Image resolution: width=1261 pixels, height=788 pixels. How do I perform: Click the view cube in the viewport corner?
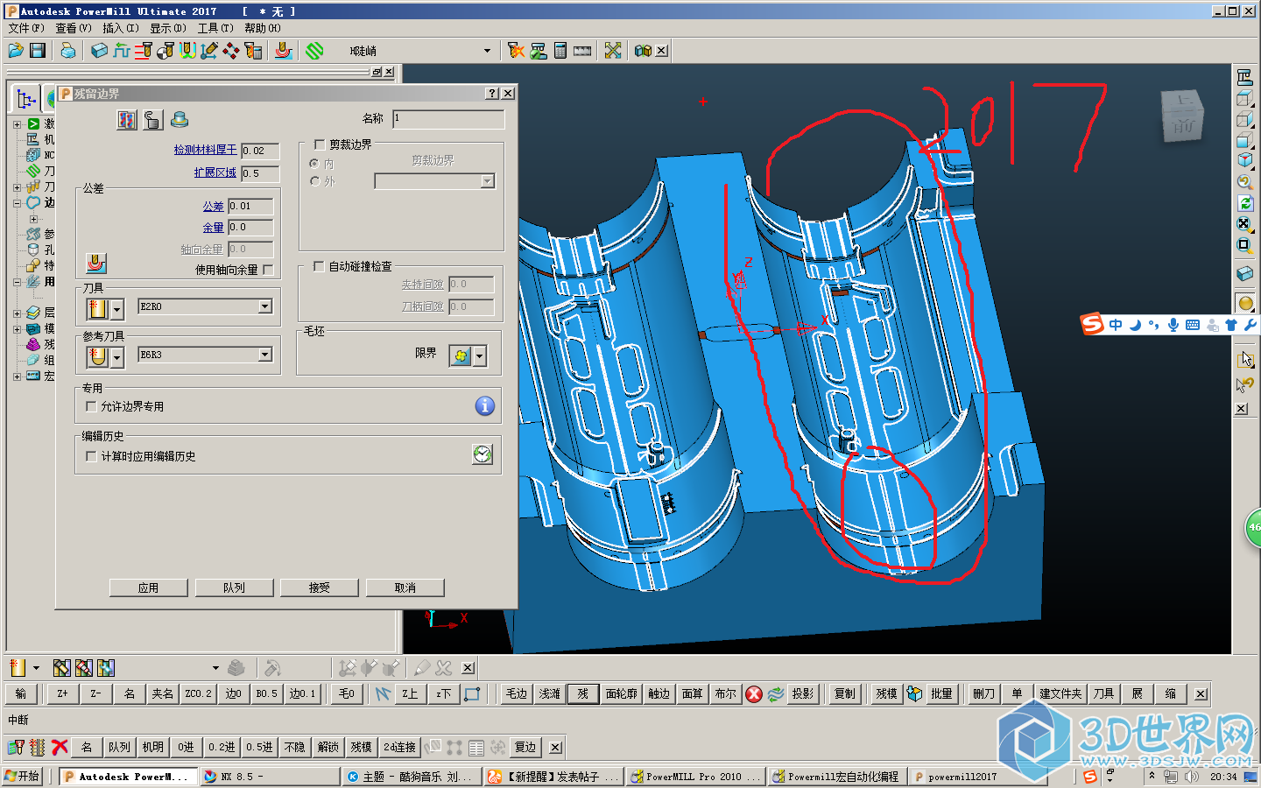coord(1182,116)
